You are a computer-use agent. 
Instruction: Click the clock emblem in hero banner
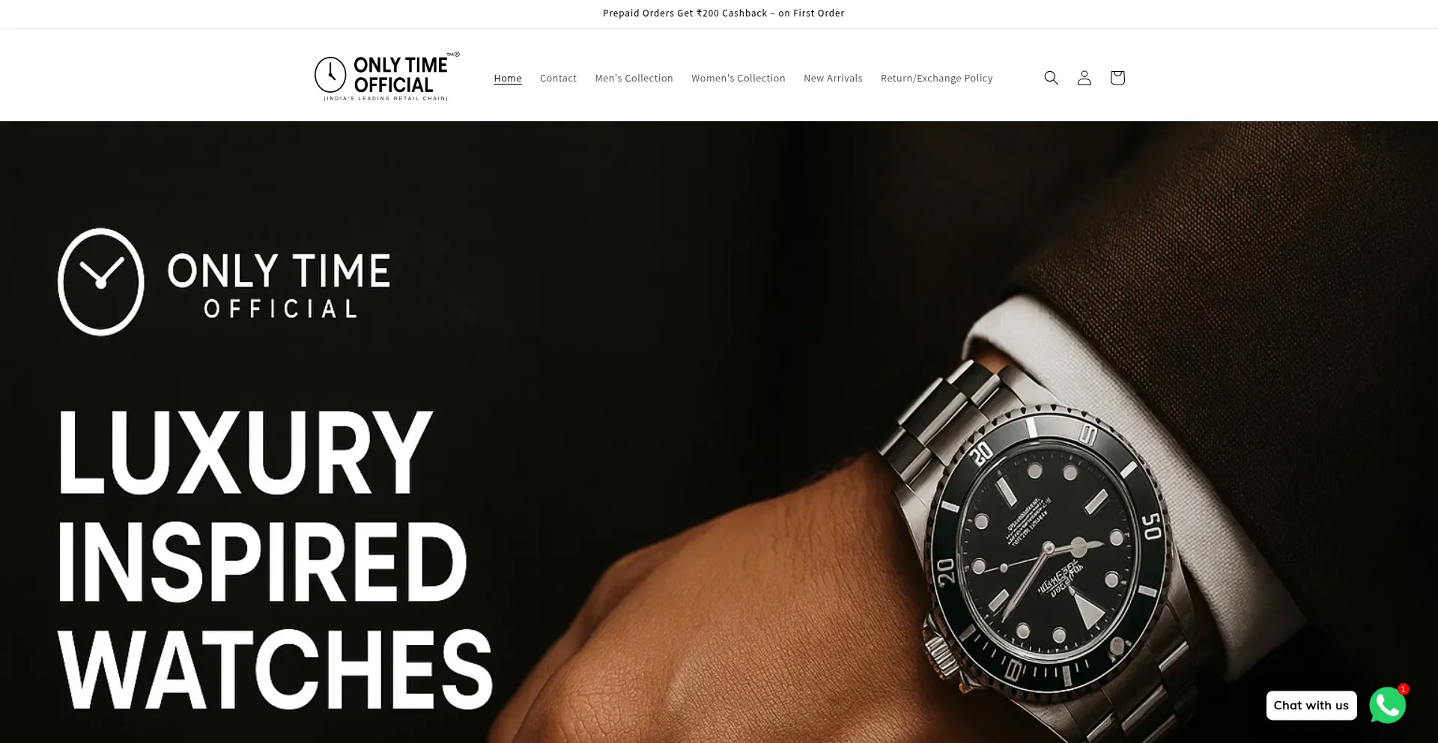point(100,282)
